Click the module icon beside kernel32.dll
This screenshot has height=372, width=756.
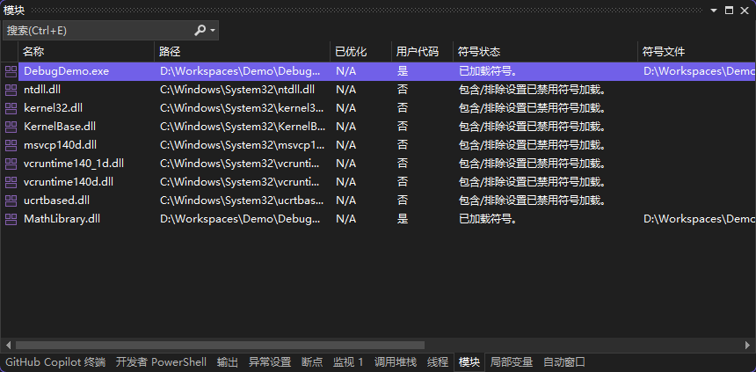[11, 108]
